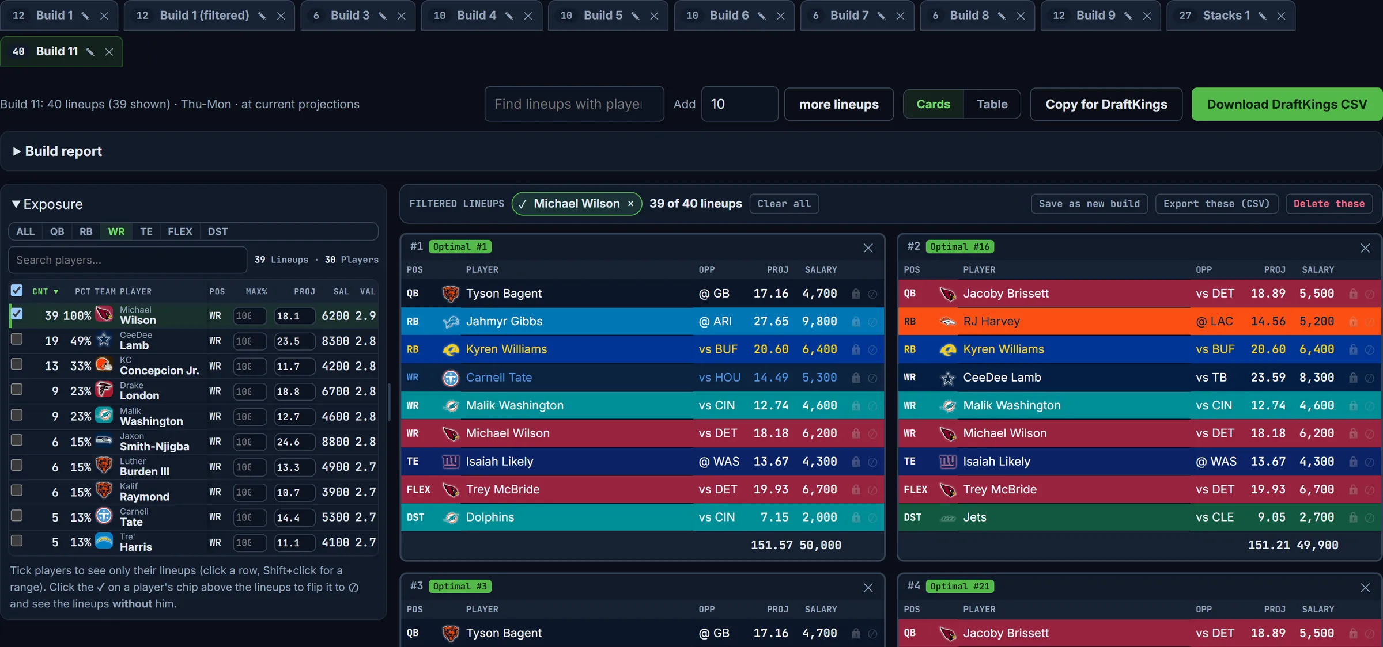The image size is (1383, 647).
Task: Click Save as new build
Action: (1089, 204)
